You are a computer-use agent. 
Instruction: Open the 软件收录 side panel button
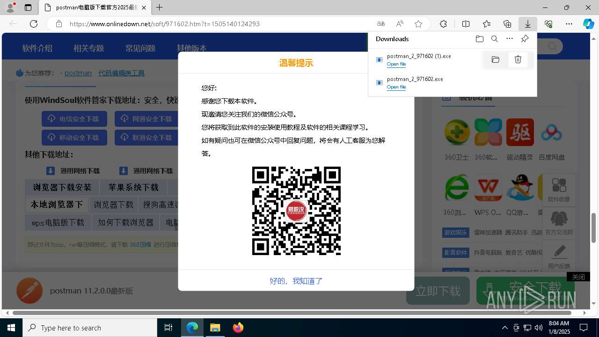point(559,190)
